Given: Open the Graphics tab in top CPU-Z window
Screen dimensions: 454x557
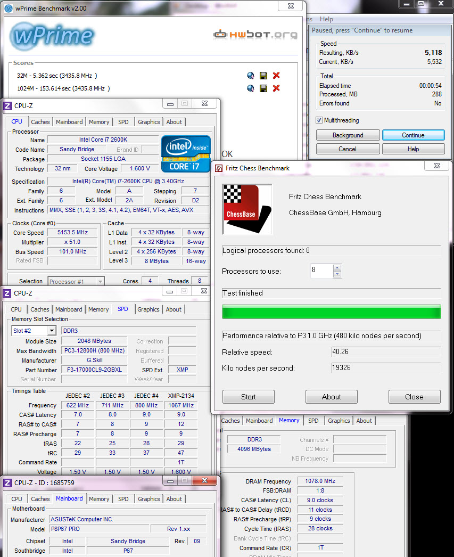Looking at the screenshot, I should click(148, 122).
